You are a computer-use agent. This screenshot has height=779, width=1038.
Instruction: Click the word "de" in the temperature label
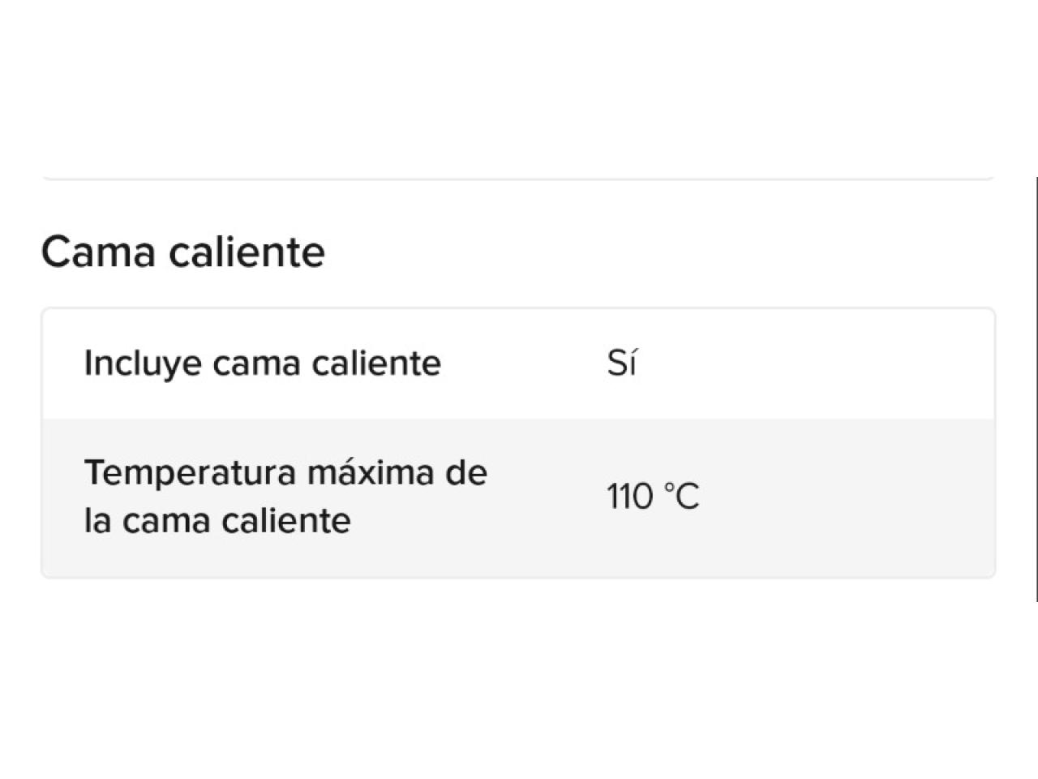pyautogui.click(x=466, y=472)
